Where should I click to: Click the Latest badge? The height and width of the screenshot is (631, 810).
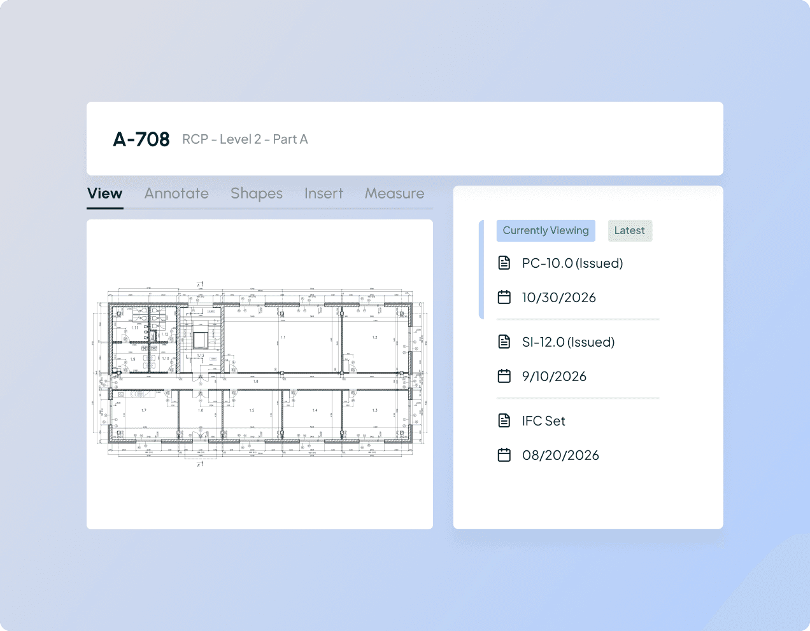[630, 230]
